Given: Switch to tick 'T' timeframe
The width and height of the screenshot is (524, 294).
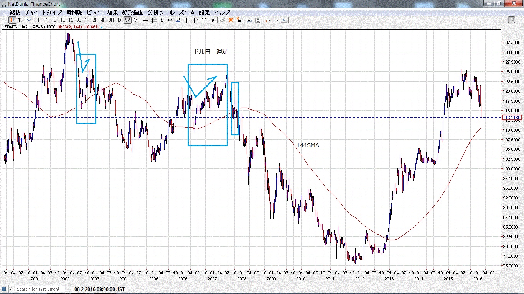Looking at the screenshot, I should 38,20.
